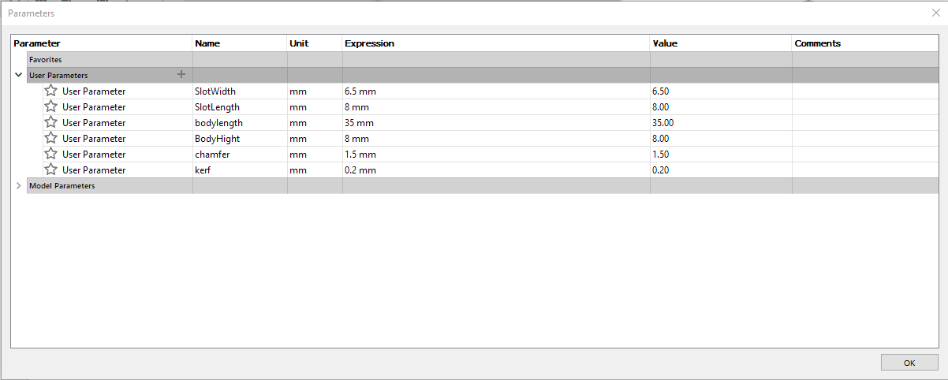Select the User Parameters header label
Screen dimensions: 948x380
[x=58, y=76]
